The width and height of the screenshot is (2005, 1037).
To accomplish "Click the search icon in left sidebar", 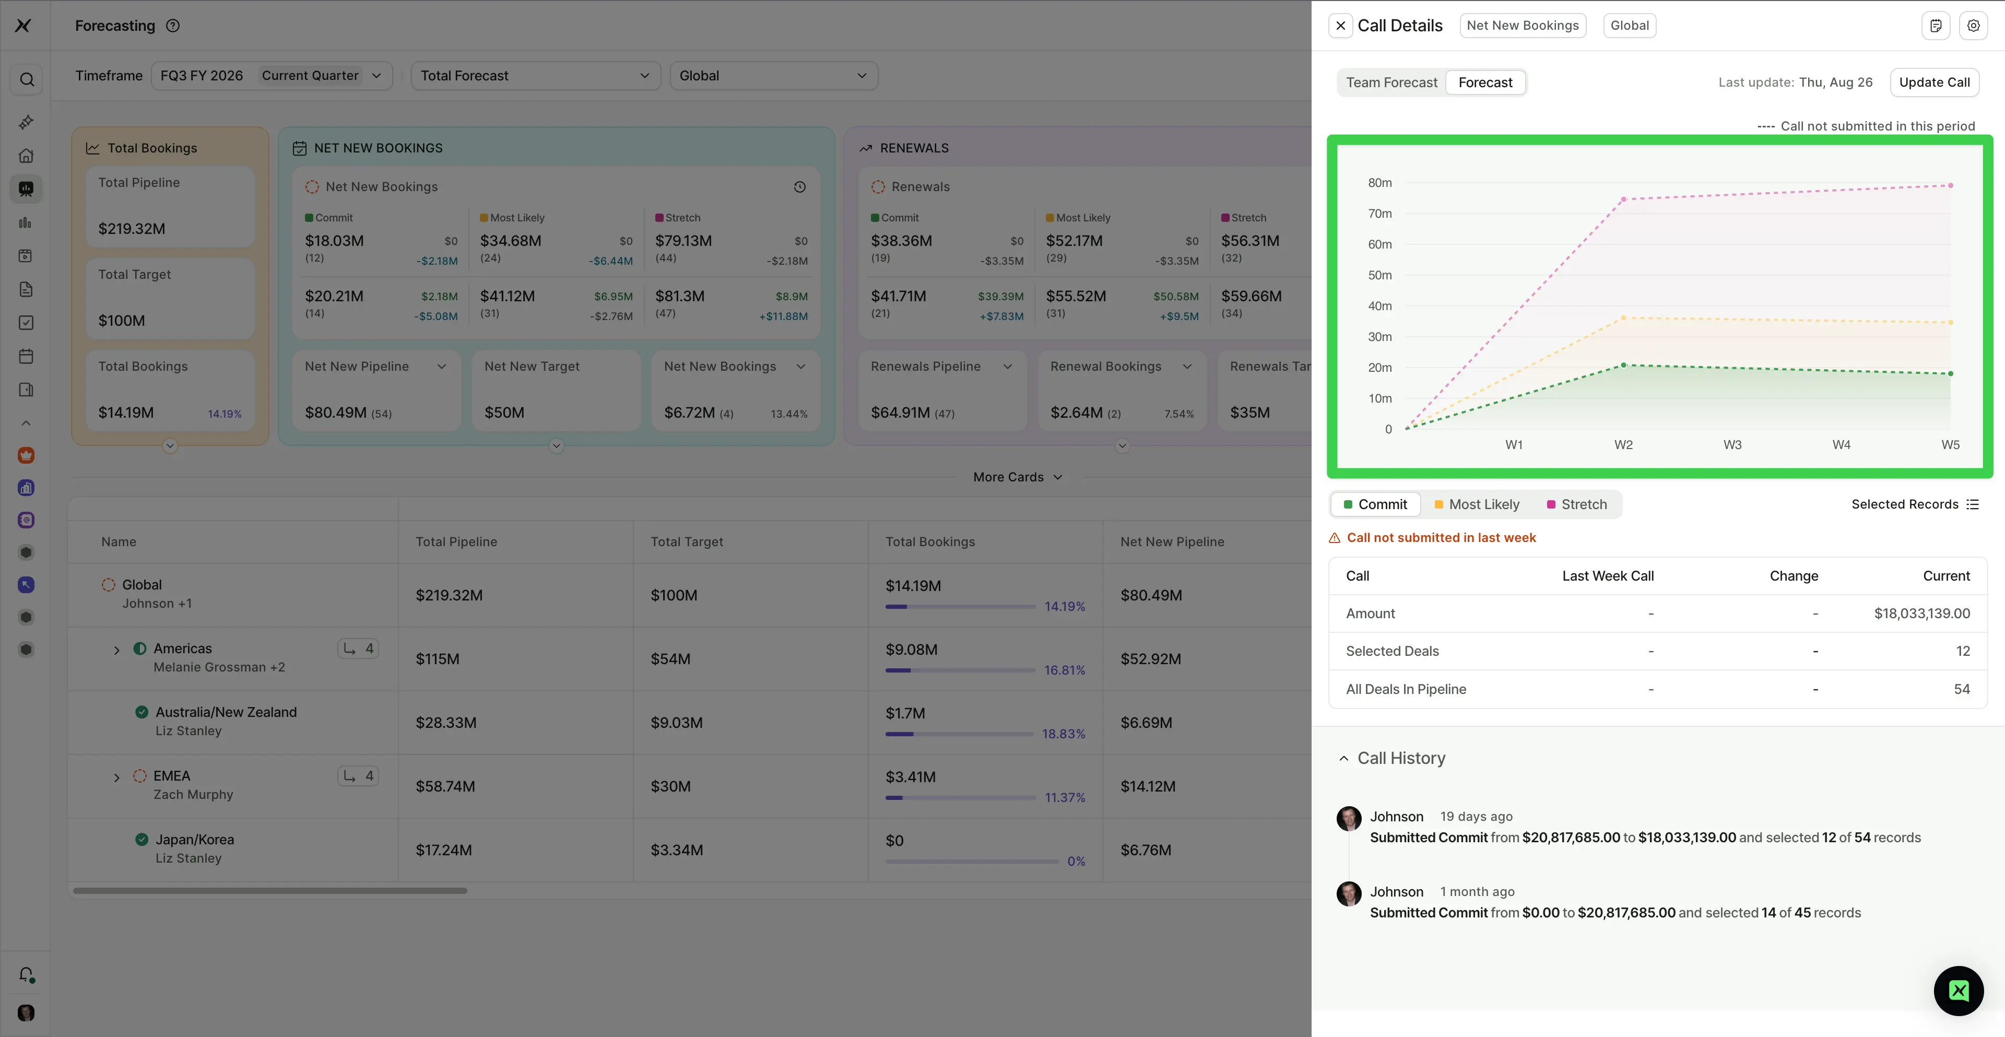I will click(x=27, y=79).
